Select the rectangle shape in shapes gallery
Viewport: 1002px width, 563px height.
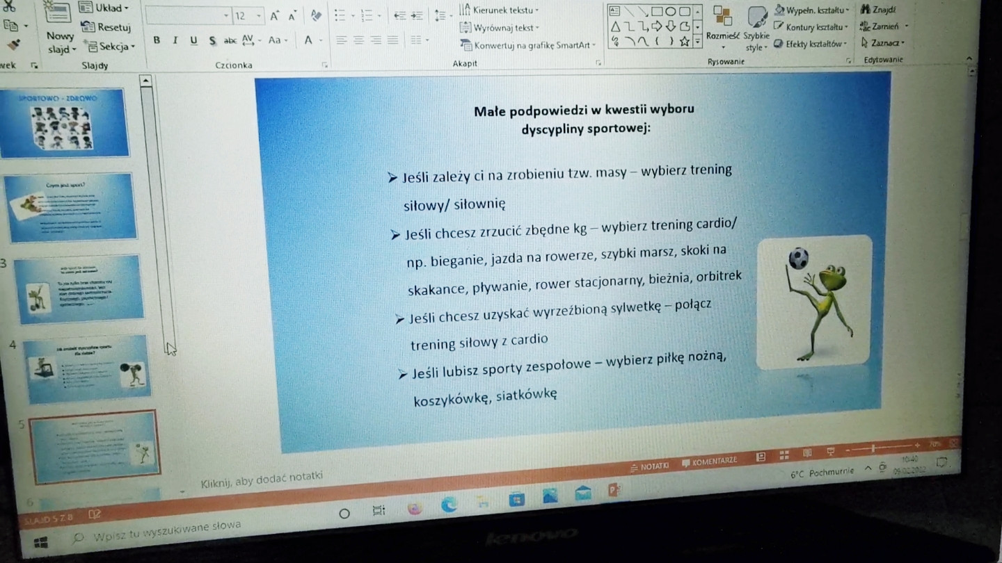click(x=656, y=12)
